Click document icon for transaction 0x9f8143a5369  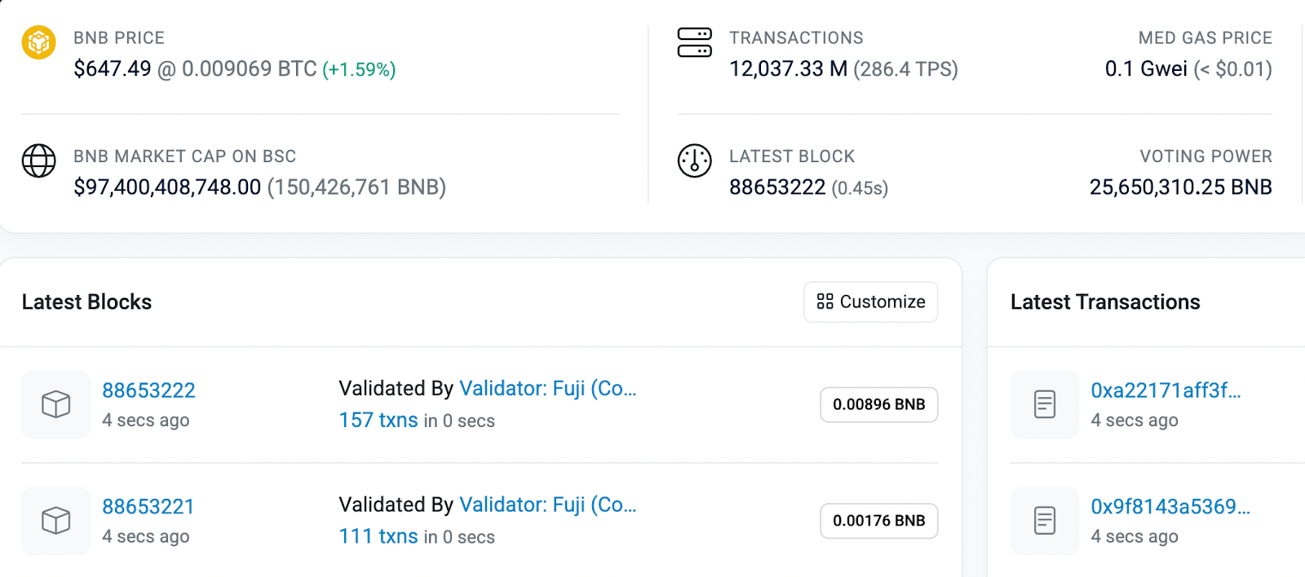point(1044,521)
